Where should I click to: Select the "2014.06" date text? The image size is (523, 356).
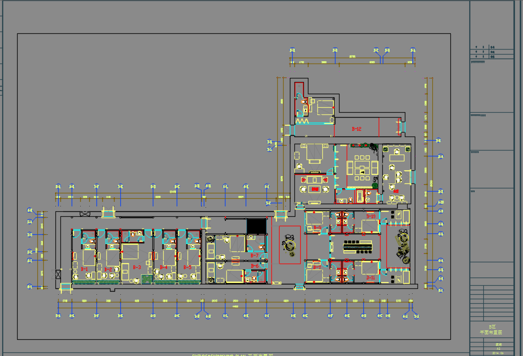click(x=498, y=353)
